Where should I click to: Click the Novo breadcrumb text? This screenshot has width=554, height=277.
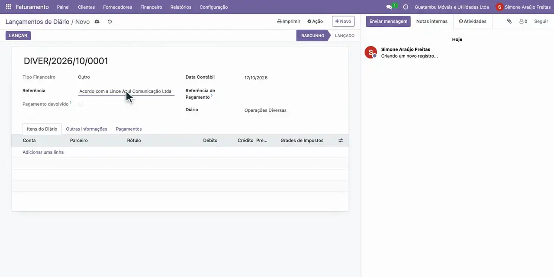tap(82, 22)
